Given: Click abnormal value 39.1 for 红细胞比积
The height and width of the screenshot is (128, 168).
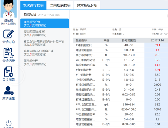Looking at the screenshot, I should pos(157,45).
